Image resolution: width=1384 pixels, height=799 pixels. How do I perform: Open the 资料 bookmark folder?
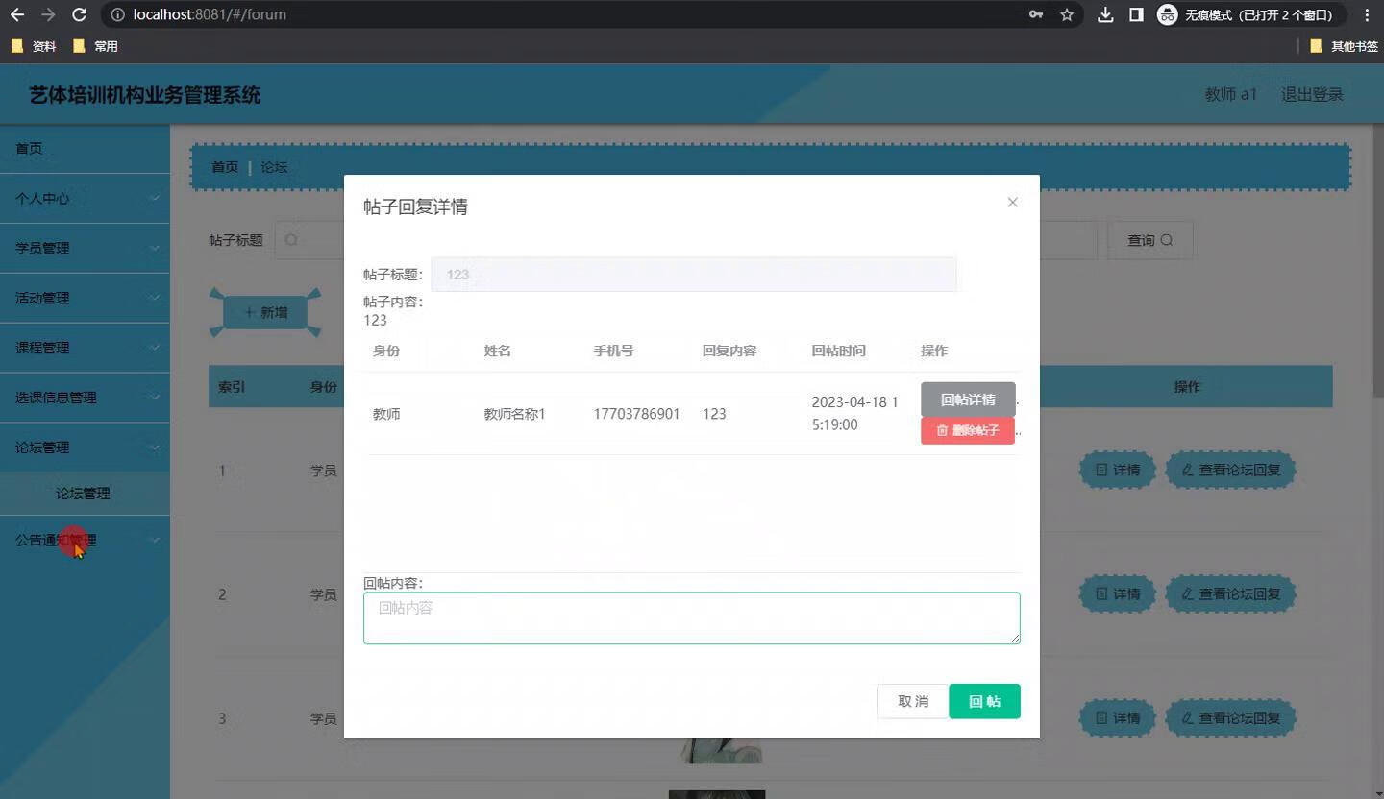[34, 46]
